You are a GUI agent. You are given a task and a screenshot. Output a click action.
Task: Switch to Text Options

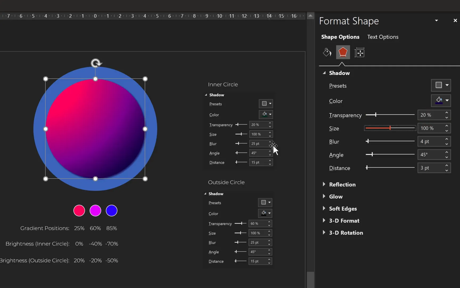pos(383,37)
